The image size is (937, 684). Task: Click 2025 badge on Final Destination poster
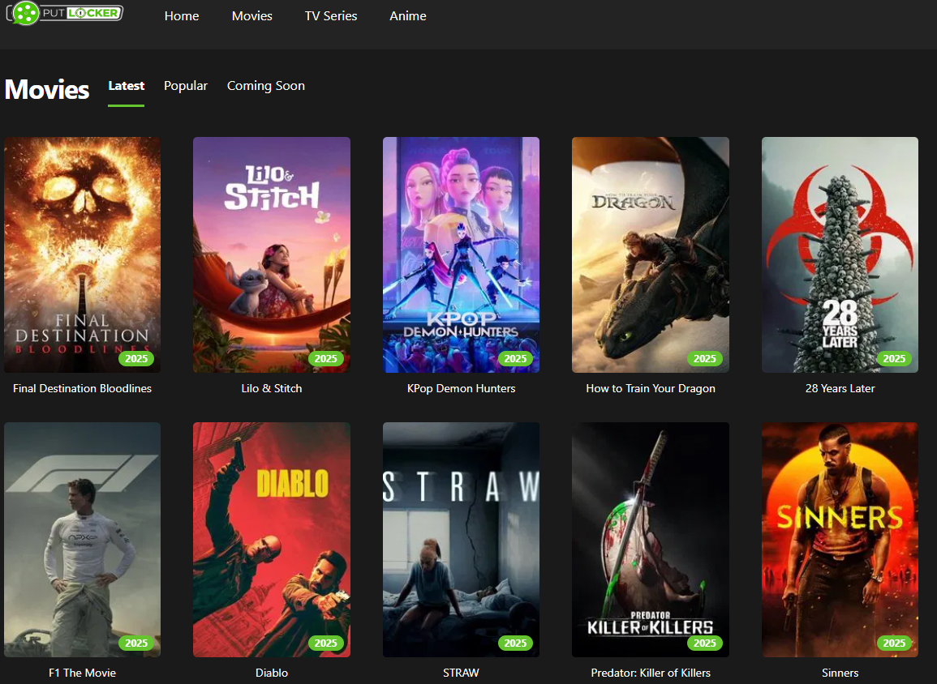pos(136,358)
